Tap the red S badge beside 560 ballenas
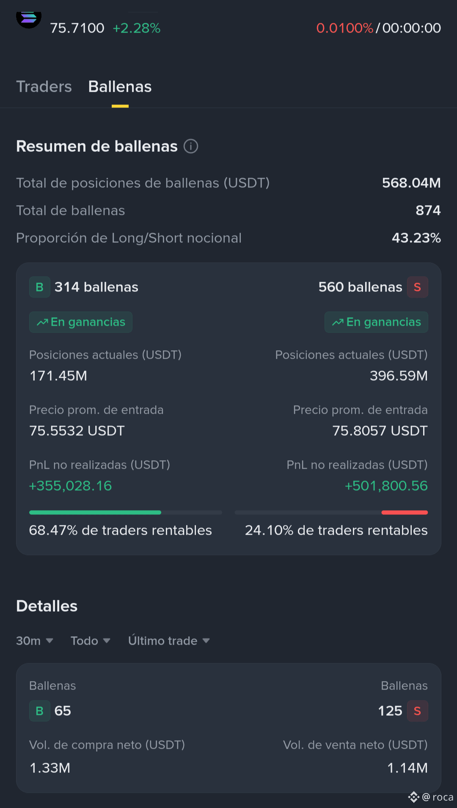Viewport: 457px width, 808px height. click(x=417, y=287)
